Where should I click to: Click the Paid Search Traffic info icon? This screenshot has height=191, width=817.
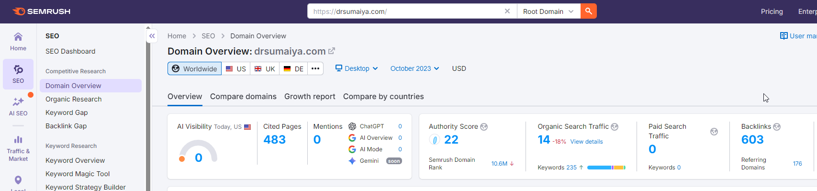[714, 132]
